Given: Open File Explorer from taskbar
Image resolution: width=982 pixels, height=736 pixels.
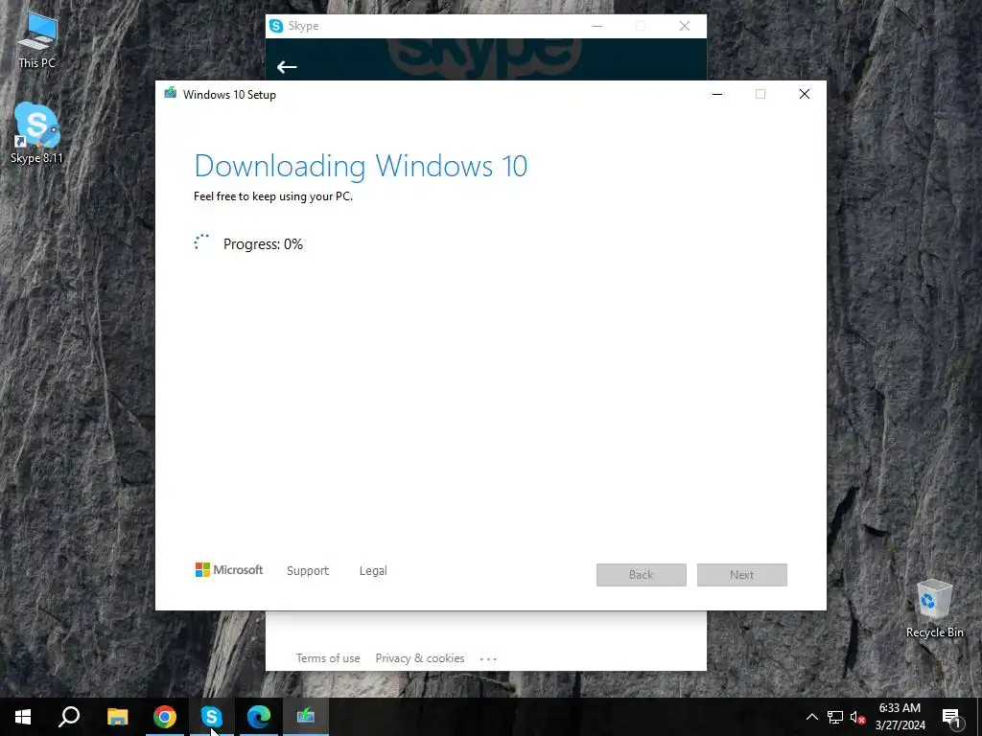Looking at the screenshot, I should (x=117, y=717).
